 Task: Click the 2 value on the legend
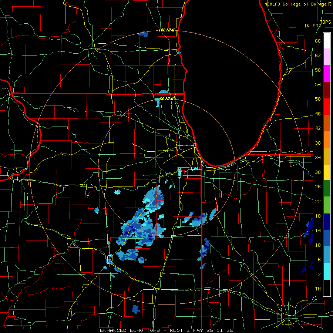click(x=319, y=275)
